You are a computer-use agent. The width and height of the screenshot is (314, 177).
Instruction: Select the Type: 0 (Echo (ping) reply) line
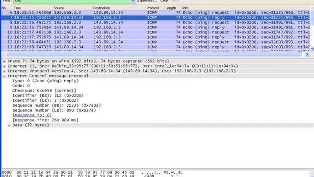point(46,81)
